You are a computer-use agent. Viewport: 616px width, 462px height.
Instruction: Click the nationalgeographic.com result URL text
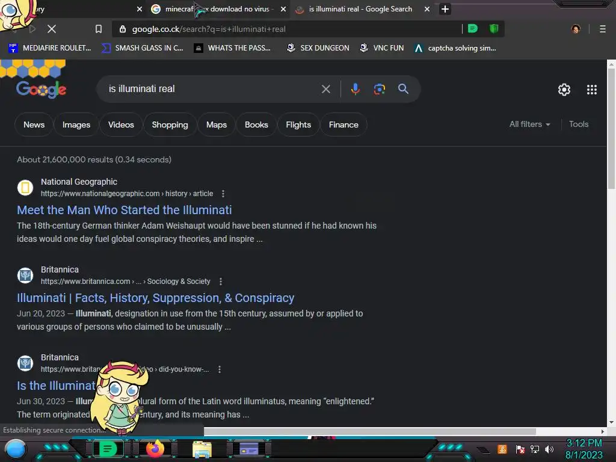tap(127, 194)
